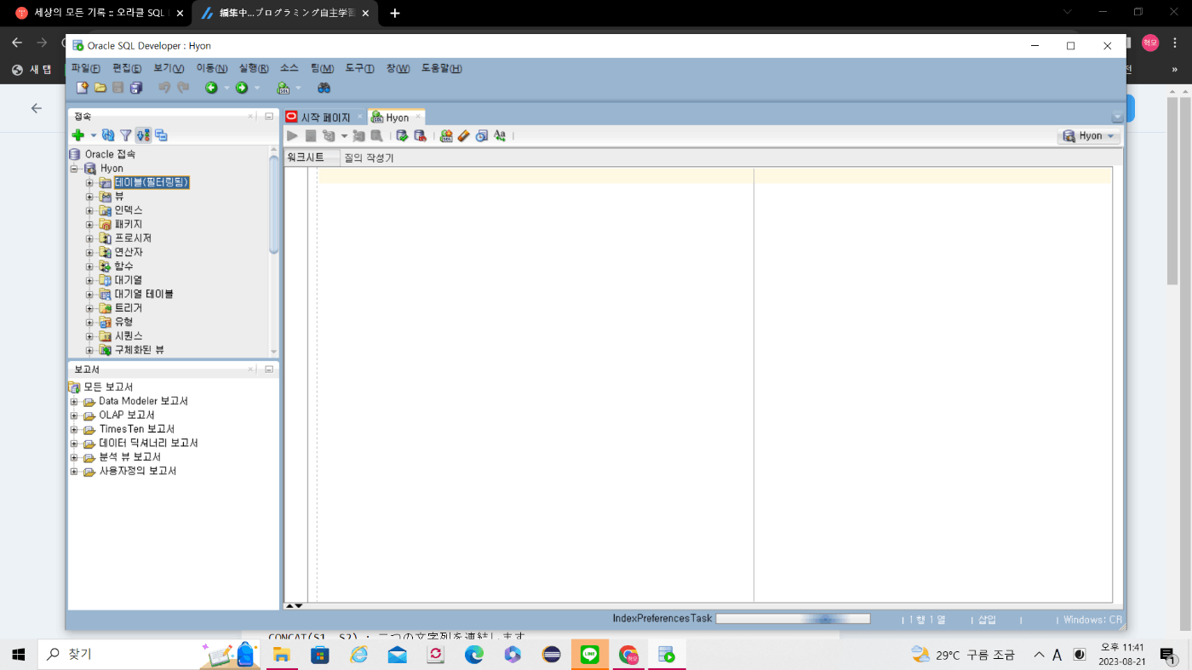Expand the 데이터 딕셔너리 보고서 node
This screenshot has height=670, width=1192.
[74, 444]
